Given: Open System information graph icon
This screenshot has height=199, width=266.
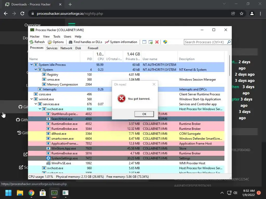Looking at the screenshot, I should tap(107, 42).
